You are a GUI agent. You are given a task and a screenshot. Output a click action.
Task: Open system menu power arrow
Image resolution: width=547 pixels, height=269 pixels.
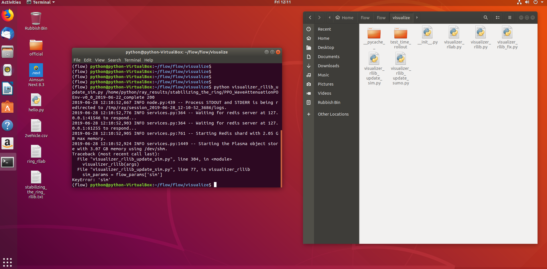coord(542,2)
